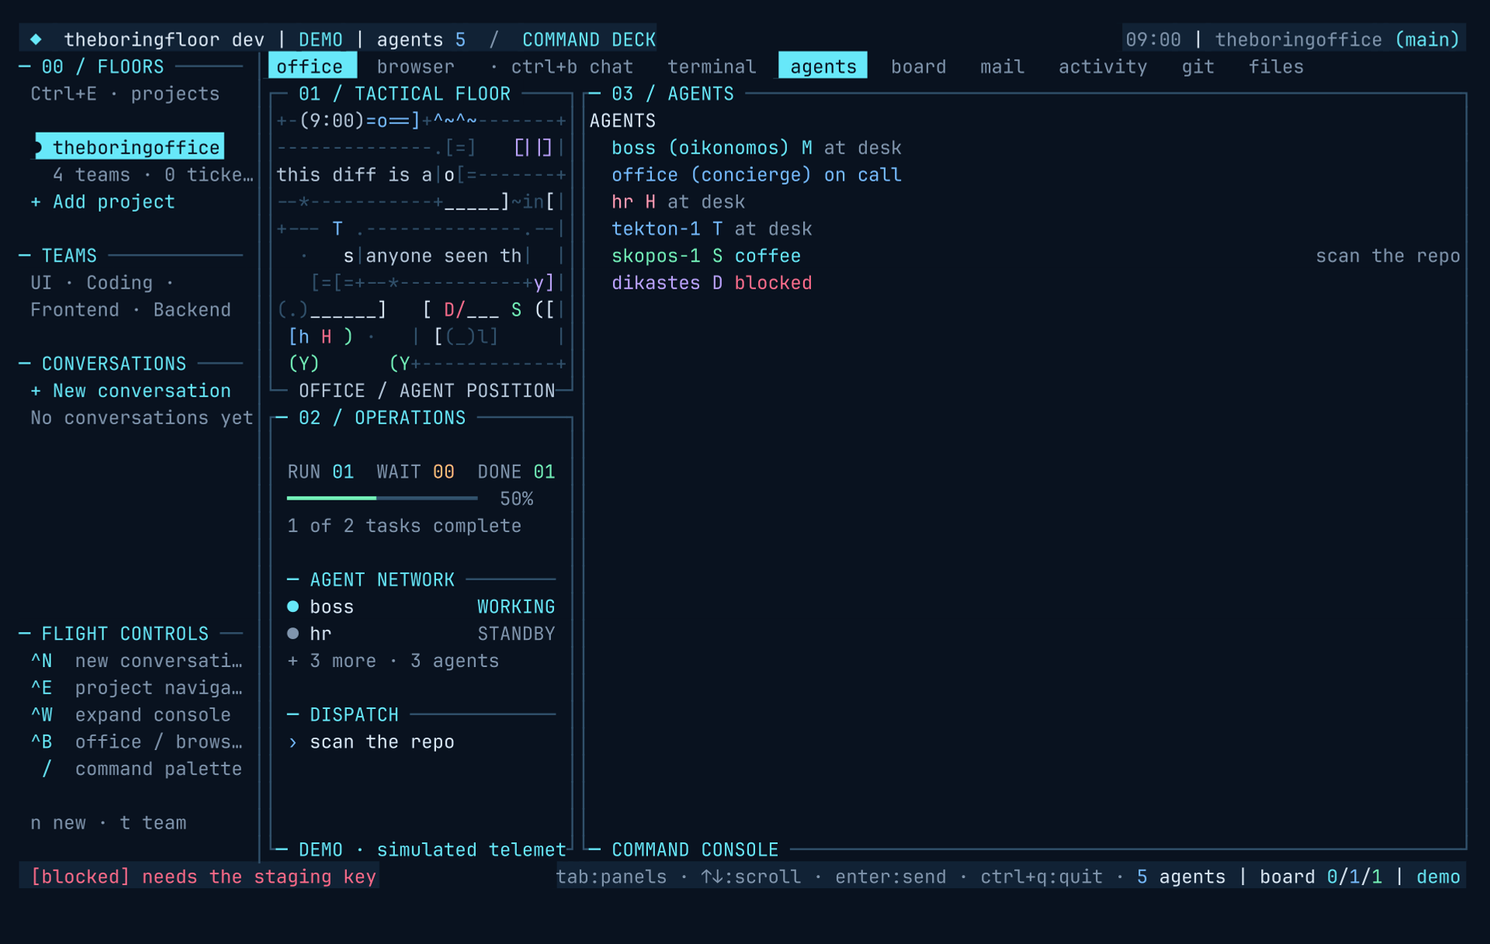Open the activity tab
The height and width of the screenshot is (944, 1490).
(1103, 67)
